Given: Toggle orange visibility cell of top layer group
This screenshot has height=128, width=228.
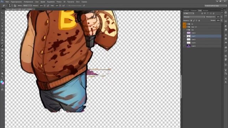Looking at the screenshot, I should pos(185,24).
